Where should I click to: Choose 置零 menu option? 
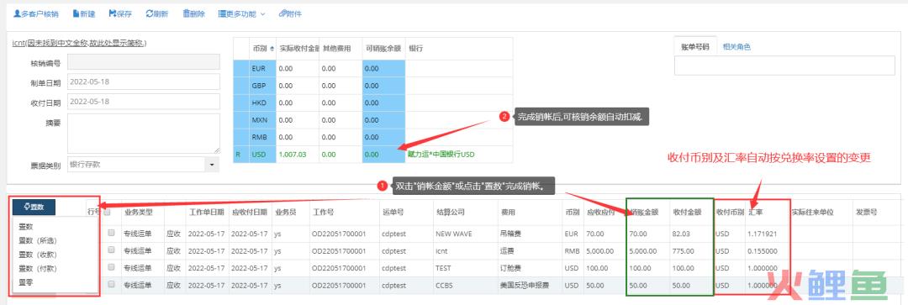tap(26, 281)
